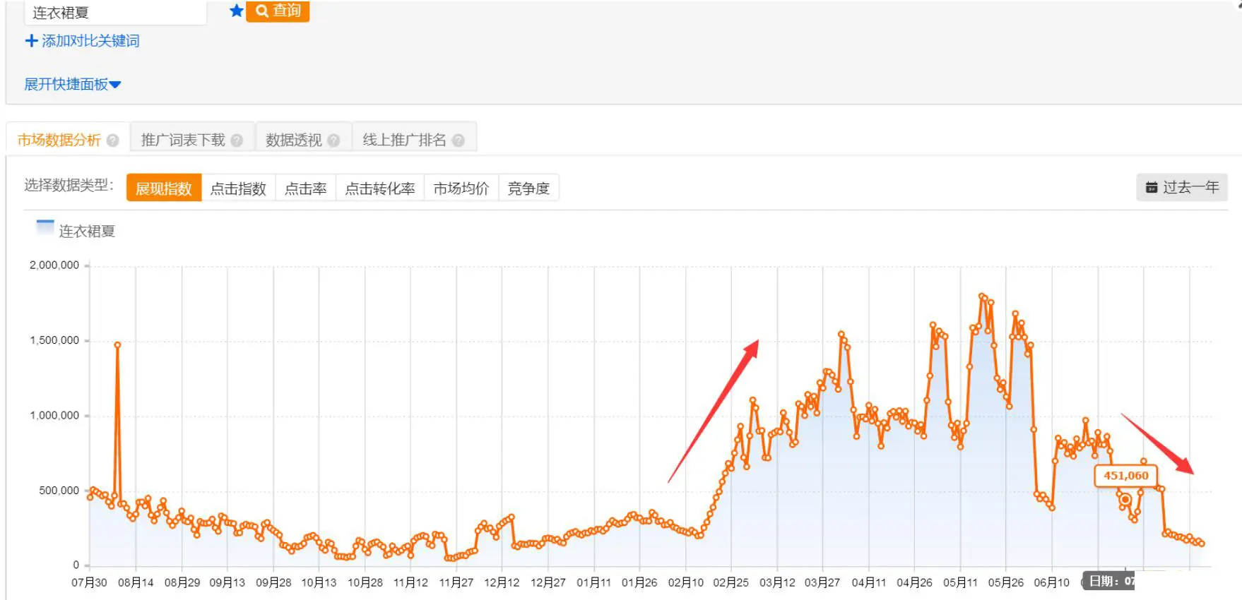Click the highlighted 451,060 data point marker
The height and width of the screenshot is (600, 1242).
1125,500
